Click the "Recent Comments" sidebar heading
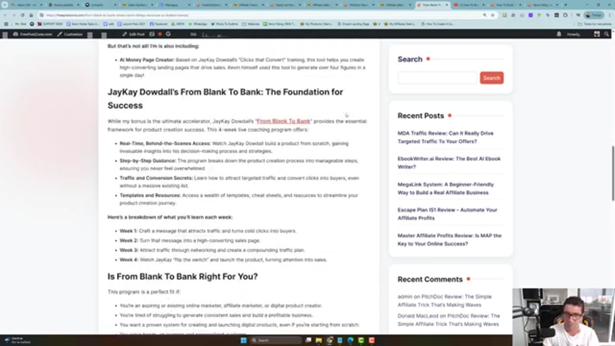 click(x=430, y=279)
